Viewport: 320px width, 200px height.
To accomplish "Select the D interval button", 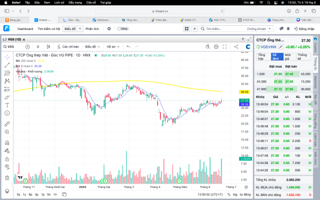I will (x=38, y=46).
